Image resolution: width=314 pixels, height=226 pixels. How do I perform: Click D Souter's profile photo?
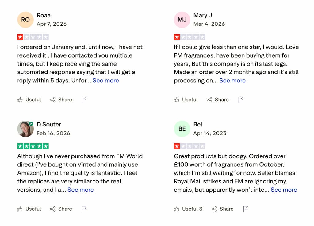(x=25, y=129)
